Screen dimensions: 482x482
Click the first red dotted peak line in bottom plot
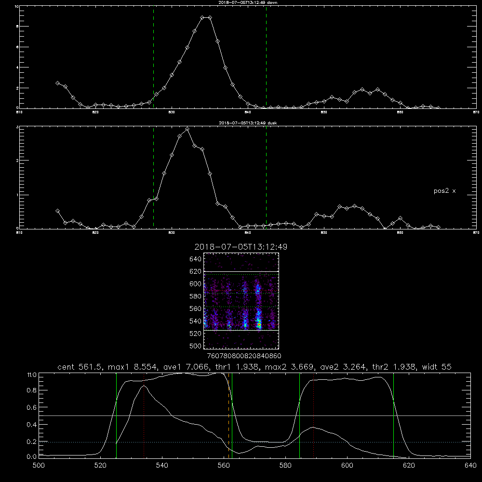[144, 415]
